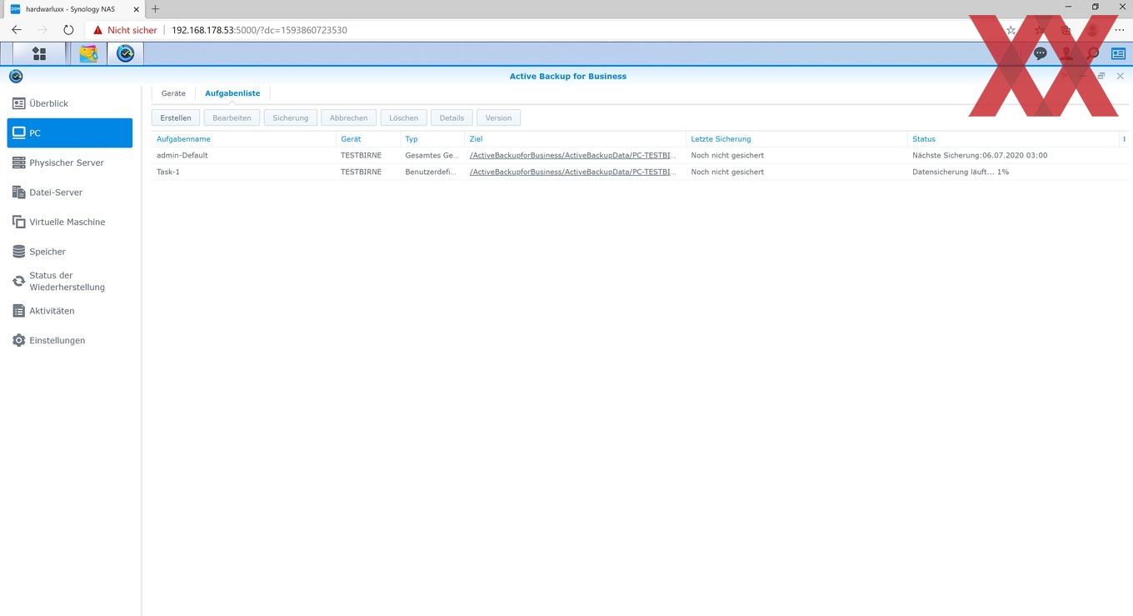
Task: Click the Sicherung button
Action: point(290,118)
